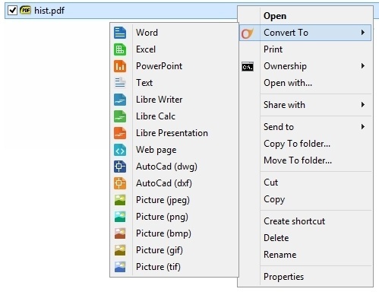Click the hist.pdf file name
Viewport: 379px width, 292px height.
[49, 11]
